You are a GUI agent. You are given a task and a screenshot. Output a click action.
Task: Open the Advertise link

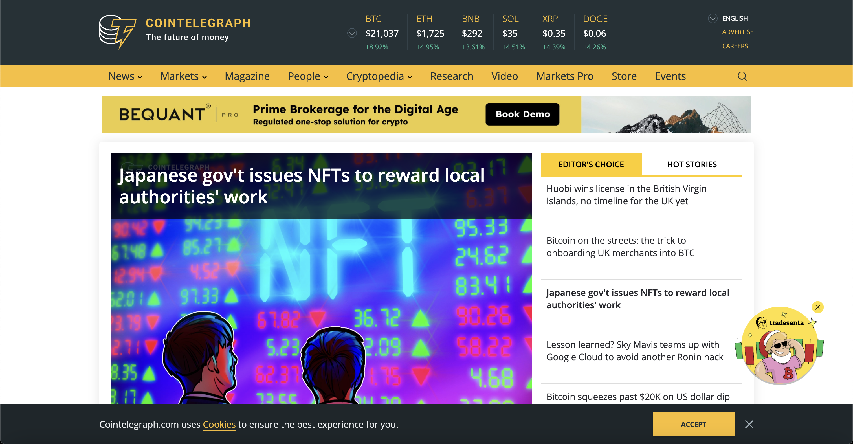pos(737,32)
